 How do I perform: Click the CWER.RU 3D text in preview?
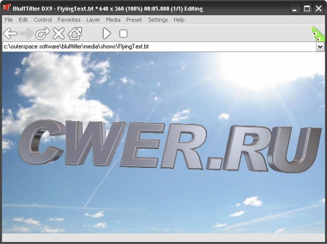(x=170, y=146)
